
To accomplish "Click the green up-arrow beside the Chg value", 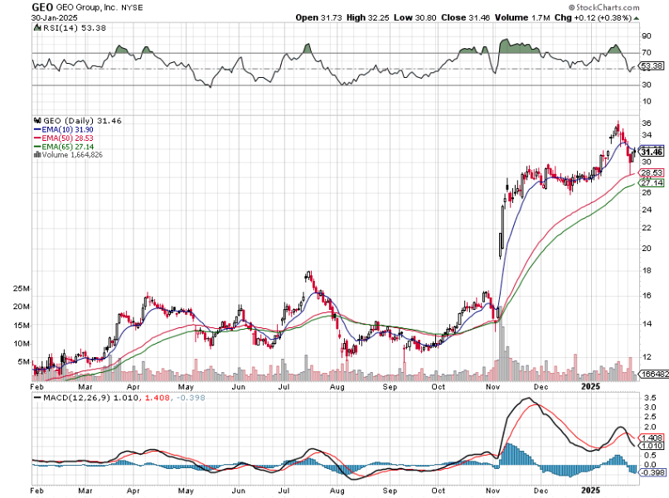I will pos(636,18).
